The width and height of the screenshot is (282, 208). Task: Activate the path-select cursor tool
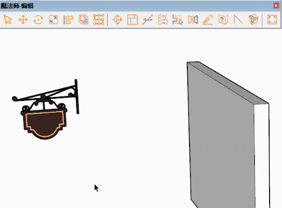178,20
